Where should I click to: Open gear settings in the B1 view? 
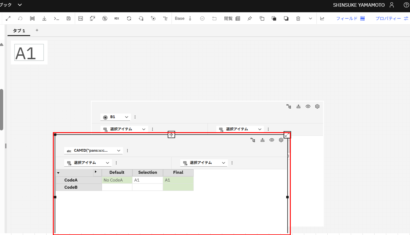coord(317,106)
